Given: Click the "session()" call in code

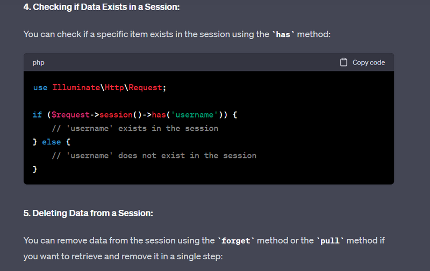Looking at the screenshot, I should click(119, 115).
